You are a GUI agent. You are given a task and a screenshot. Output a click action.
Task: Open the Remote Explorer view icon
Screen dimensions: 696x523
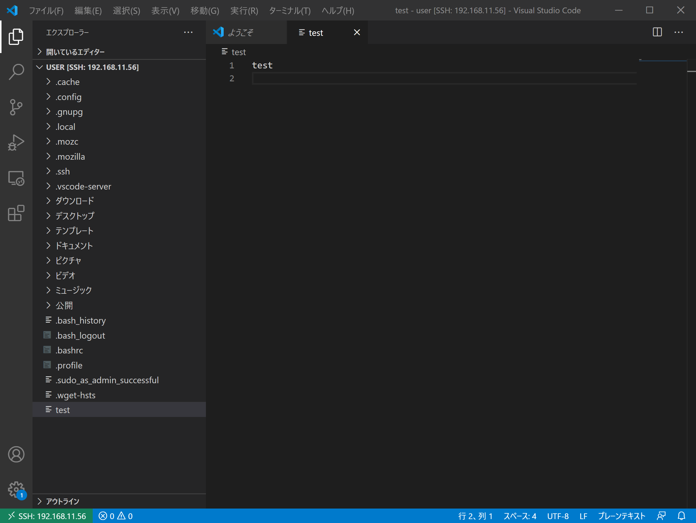16,178
